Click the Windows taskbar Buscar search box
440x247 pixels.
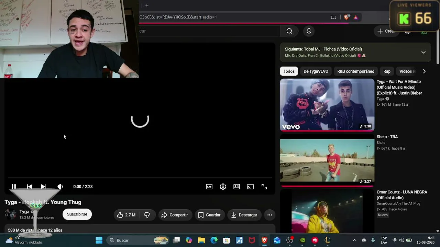(138, 240)
